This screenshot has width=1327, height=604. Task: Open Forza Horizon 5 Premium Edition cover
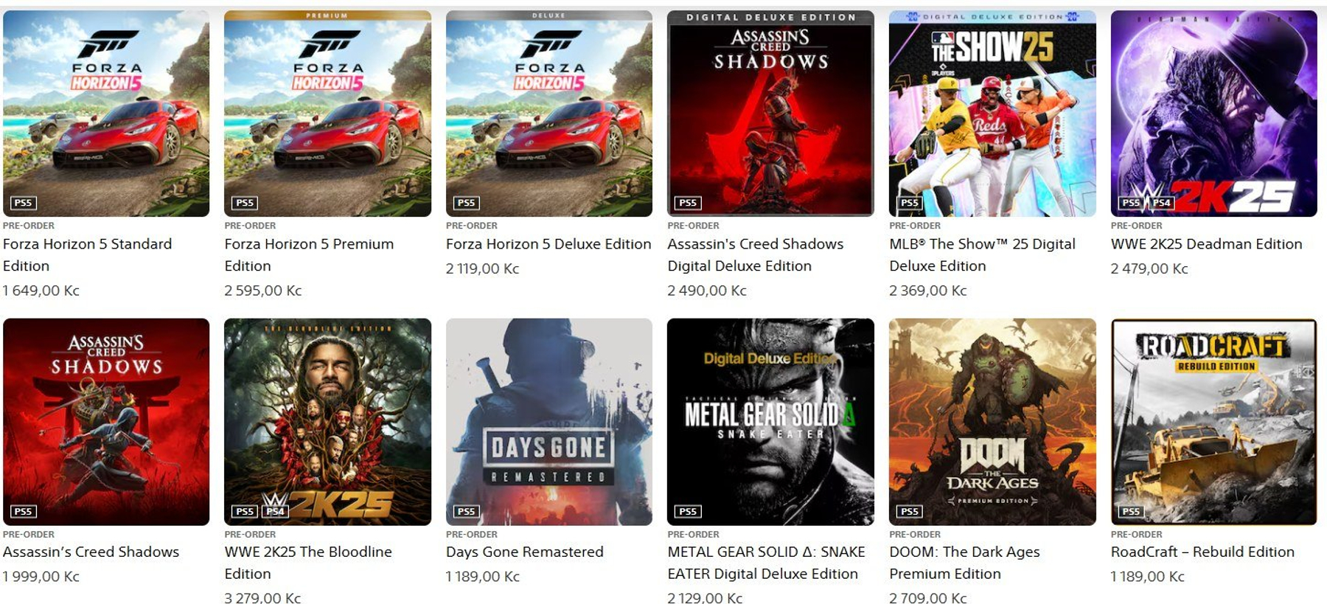pos(327,114)
